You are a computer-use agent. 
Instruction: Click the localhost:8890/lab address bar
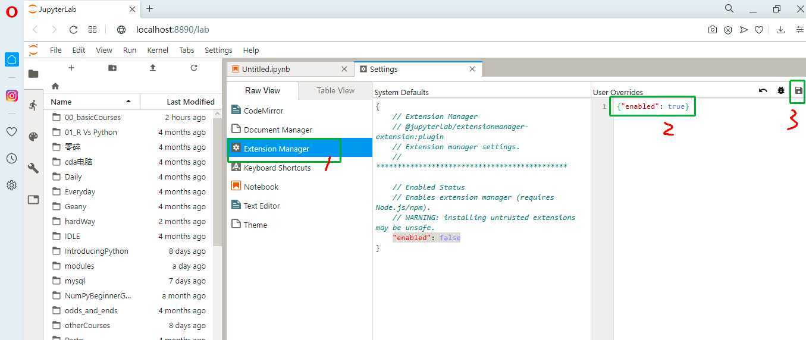coord(173,30)
